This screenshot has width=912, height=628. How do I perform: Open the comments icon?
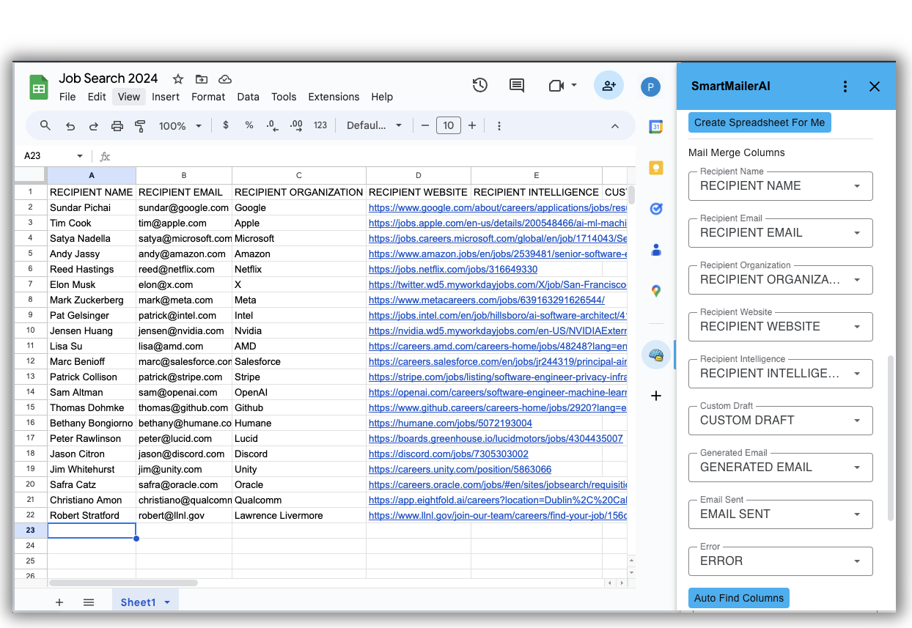(x=517, y=86)
